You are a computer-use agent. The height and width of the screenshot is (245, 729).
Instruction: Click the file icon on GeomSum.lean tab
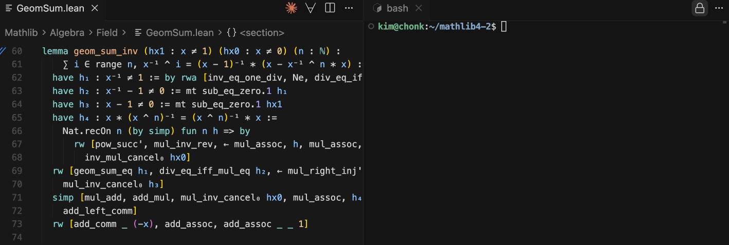[x=8, y=8]
